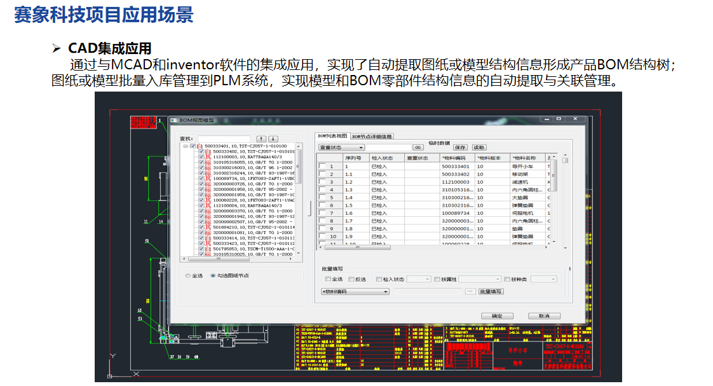713x386 pixels.
Task: Open the 查重状态 dropdown
Action: coord(341,148)
